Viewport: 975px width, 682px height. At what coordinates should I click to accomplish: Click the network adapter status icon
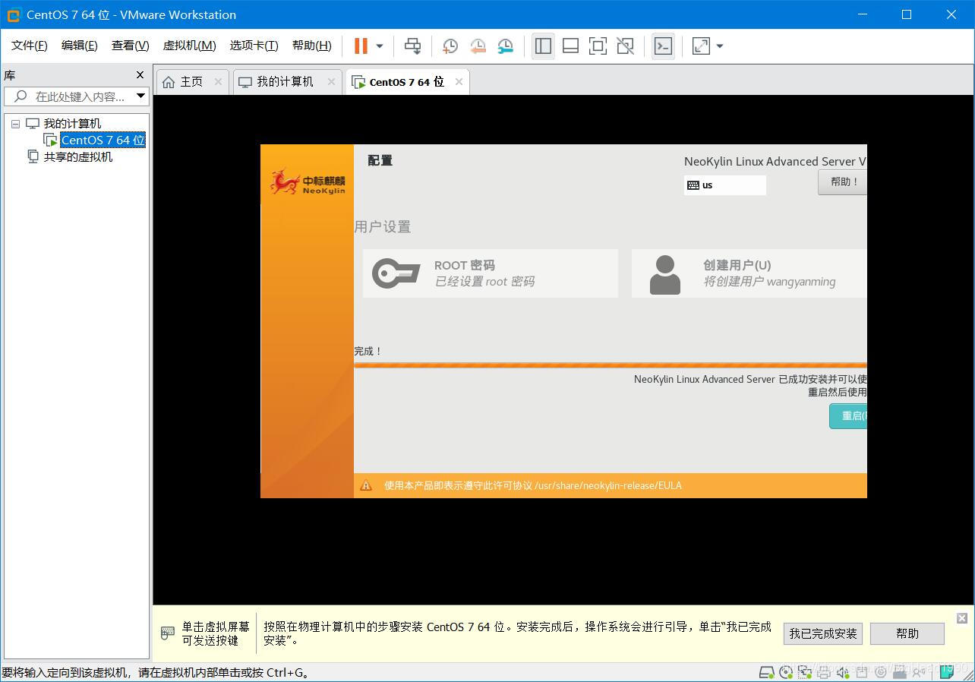point(805,672)
